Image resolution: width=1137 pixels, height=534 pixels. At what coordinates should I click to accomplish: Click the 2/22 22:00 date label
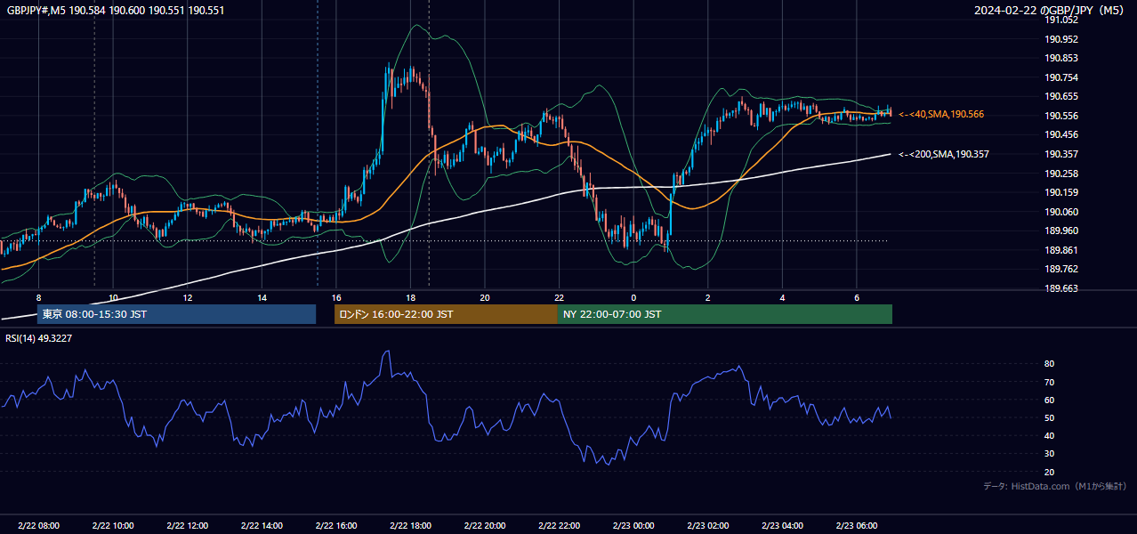pos(559,526)
